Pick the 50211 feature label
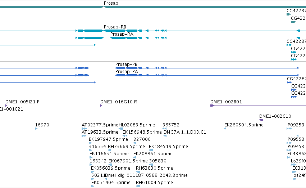The height and width of the screenshot is (188, 306). point(98,175)
